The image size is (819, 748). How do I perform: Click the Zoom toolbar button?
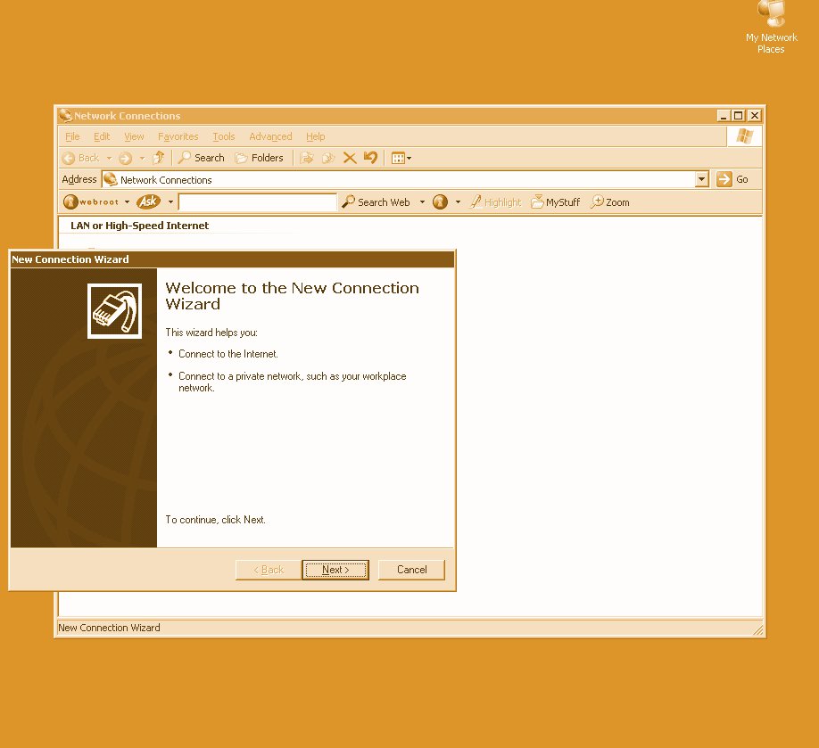610,202
